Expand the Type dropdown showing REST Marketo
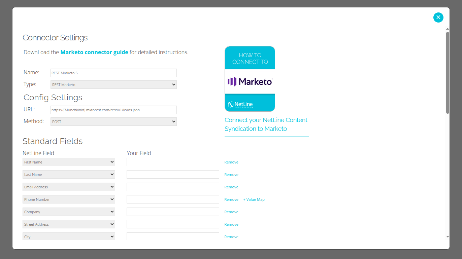The width and height of the screenshot is (462, 259). (113, 84)
